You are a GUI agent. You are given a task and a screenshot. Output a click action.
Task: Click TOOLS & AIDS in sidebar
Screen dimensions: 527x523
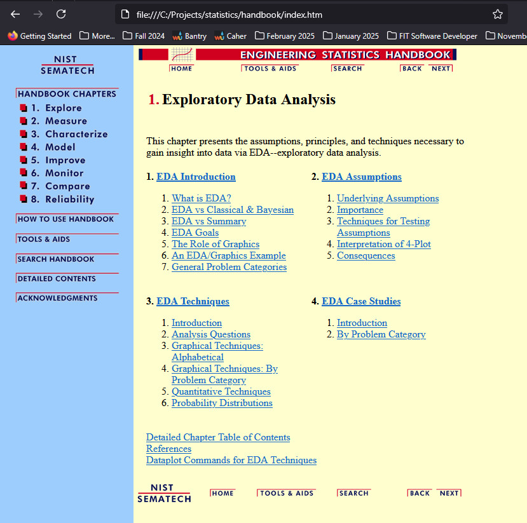coord(67,239)
